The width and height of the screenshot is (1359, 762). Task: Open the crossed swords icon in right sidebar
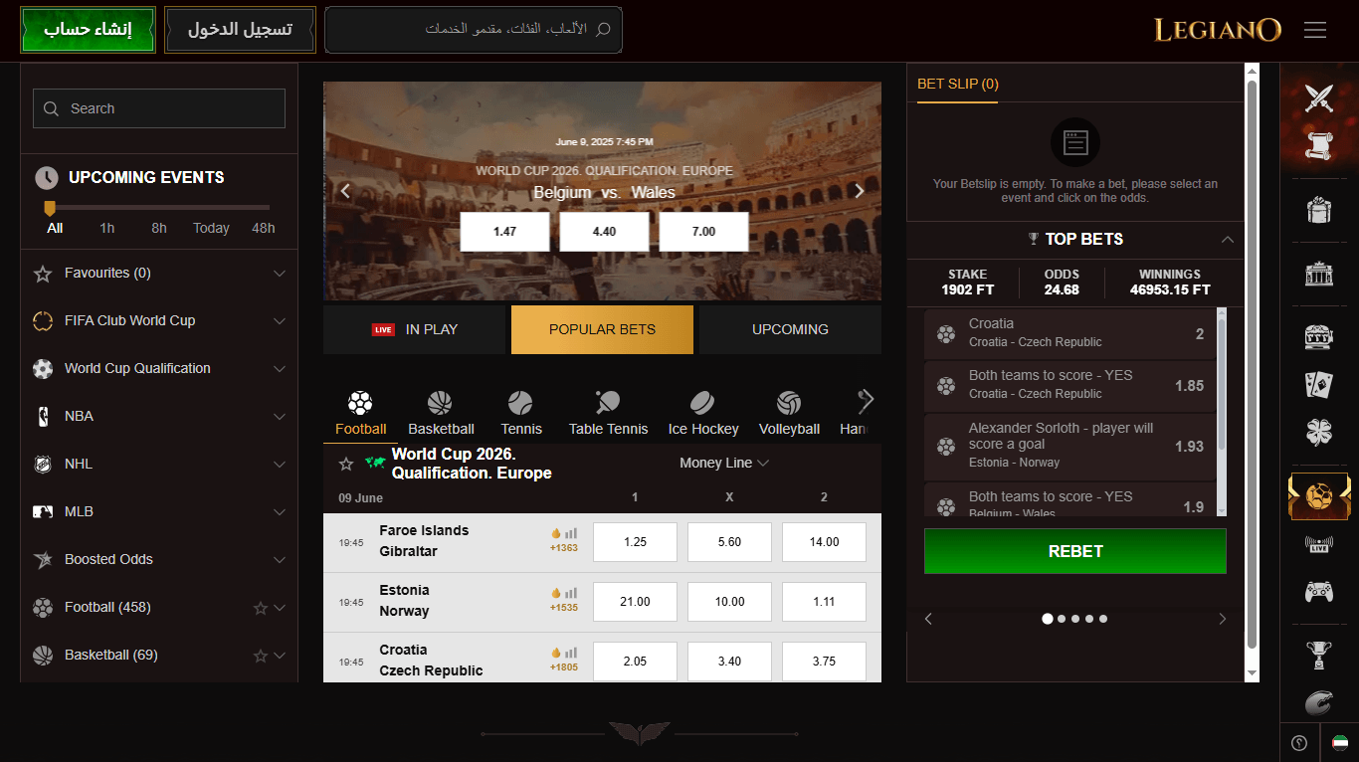coord(1319,98)
